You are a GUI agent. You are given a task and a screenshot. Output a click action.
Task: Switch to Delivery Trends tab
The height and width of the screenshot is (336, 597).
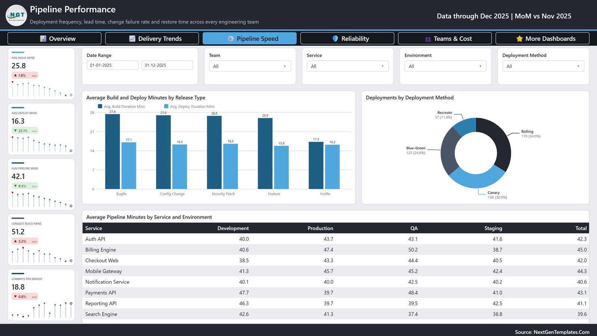coord(152,38)
